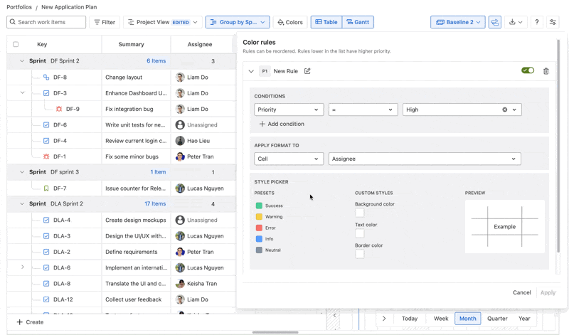
Task: Select the Quarter timeline scale
Action: [497, 319]
